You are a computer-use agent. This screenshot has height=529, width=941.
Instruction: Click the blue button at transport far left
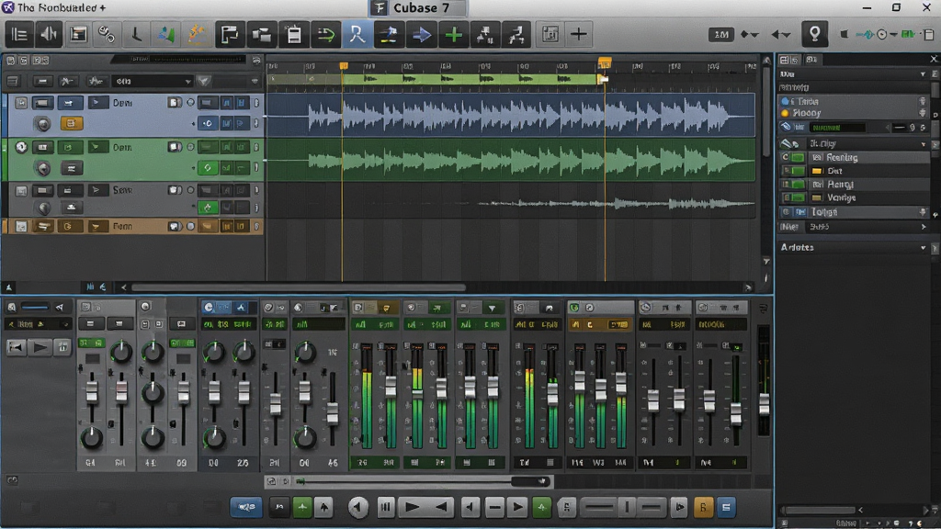[x=246, y=507]
